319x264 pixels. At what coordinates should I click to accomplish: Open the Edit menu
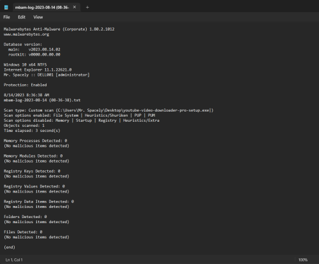tap(22, 17)
